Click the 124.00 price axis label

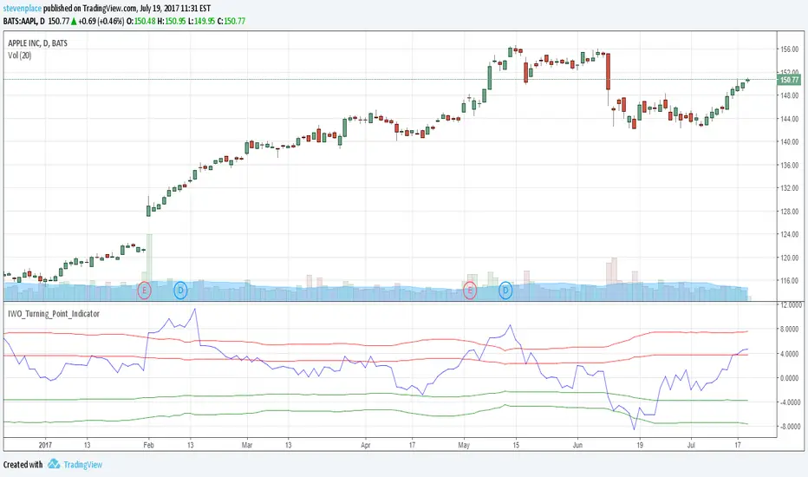coord(790,234)
